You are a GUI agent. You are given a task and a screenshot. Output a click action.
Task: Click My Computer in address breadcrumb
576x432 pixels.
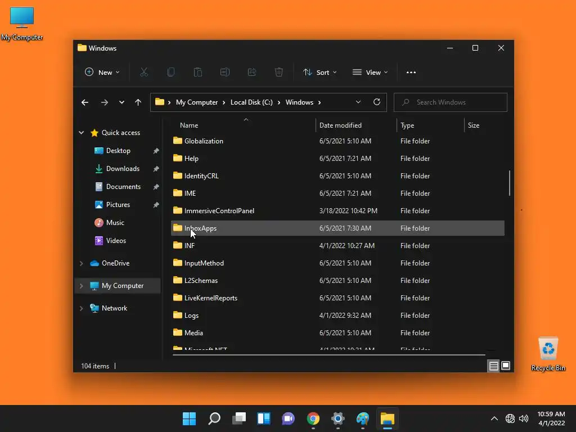pos(197,102)
